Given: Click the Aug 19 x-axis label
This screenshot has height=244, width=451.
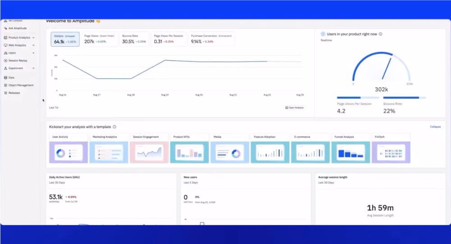Looking at the screenshot, I should click(x=165, y=95).
